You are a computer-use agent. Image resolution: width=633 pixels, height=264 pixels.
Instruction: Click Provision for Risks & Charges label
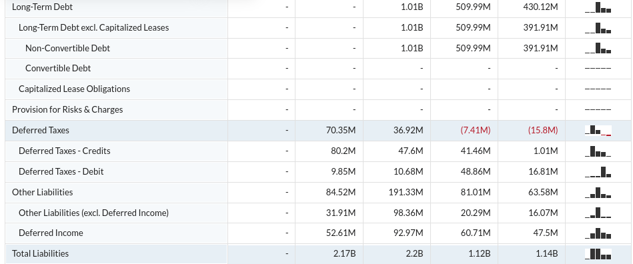(67, 110)
